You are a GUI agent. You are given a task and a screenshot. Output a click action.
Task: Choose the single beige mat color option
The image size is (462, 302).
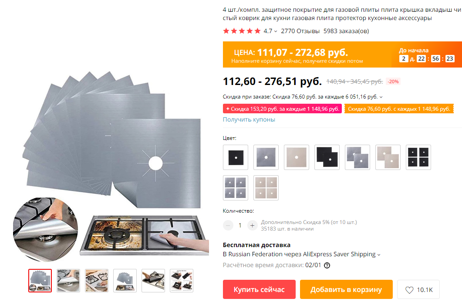[x=297, y=157]
